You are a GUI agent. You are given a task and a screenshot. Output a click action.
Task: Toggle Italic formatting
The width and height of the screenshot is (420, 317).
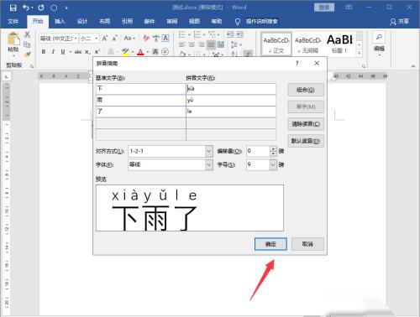53,52
